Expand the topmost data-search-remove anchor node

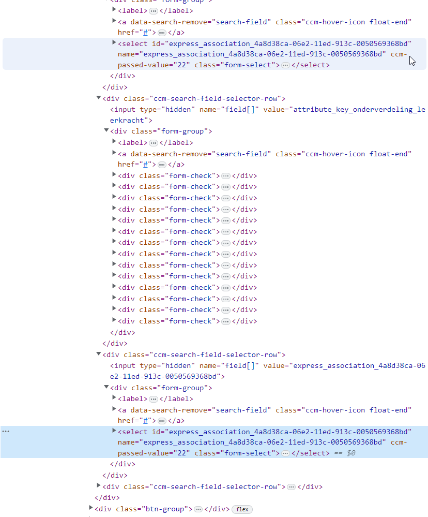coord(114,21)
